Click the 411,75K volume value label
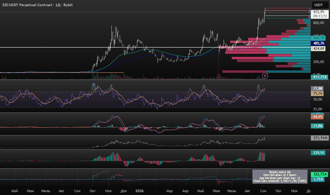 pos(319,77)
